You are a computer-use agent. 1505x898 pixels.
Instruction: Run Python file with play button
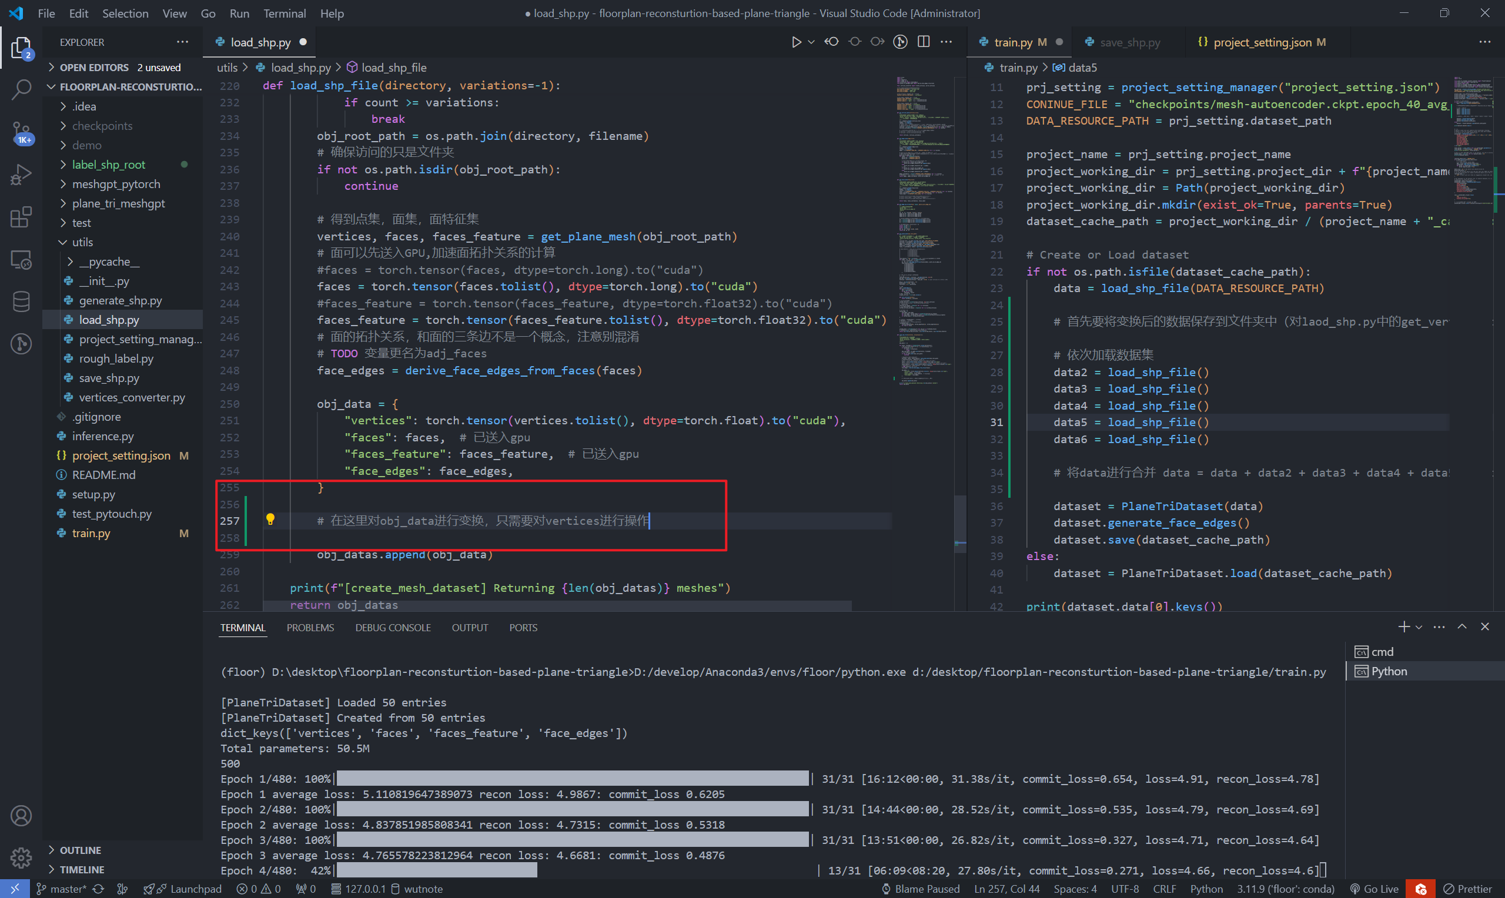pyautogui.click(x=797, y=42)
